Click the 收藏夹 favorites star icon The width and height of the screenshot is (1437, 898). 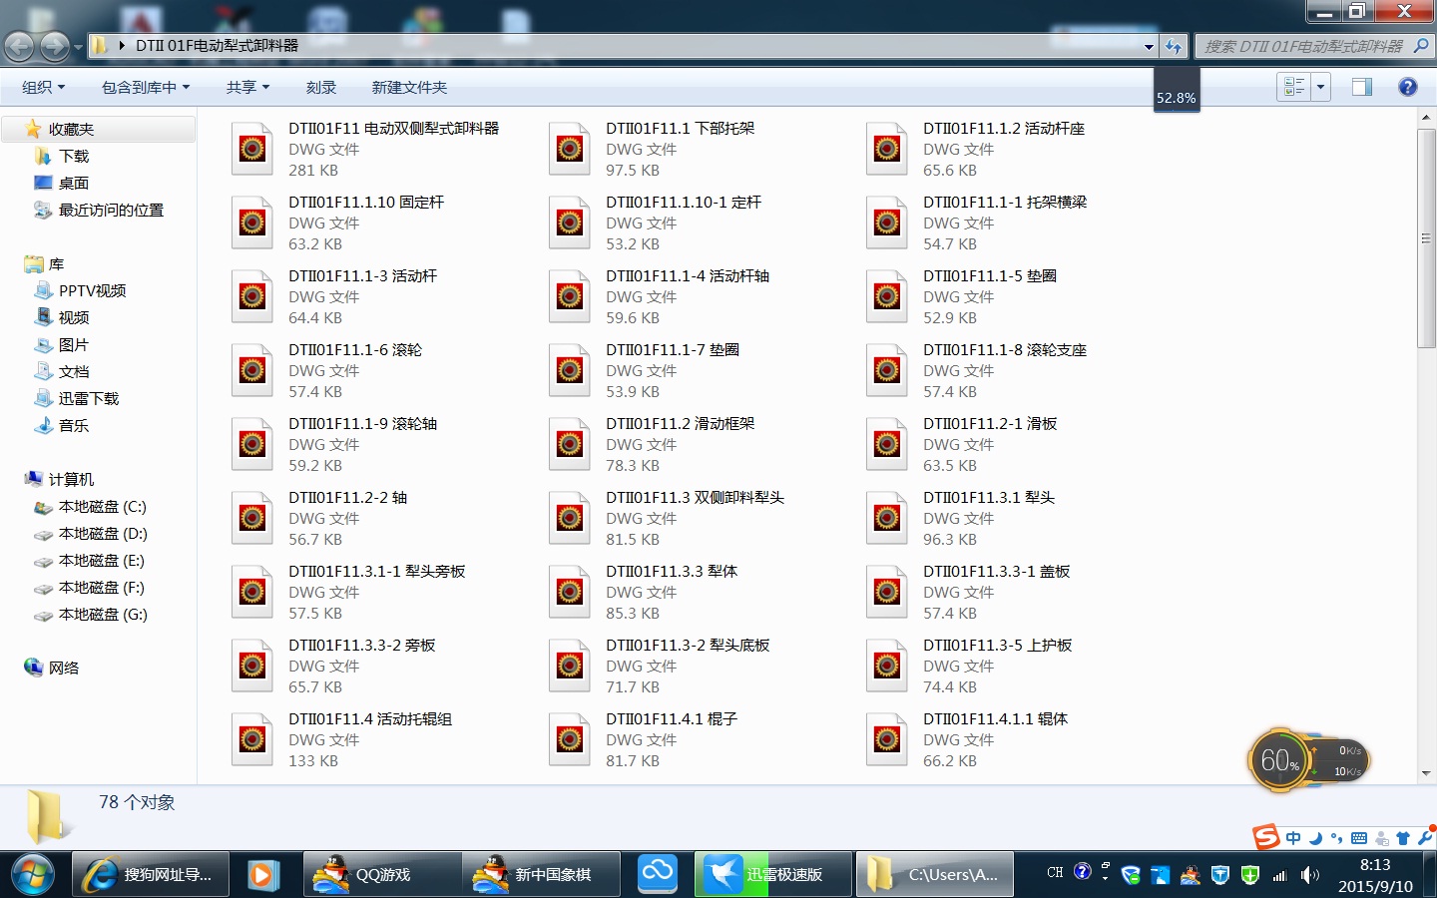[x=35, y=128]
